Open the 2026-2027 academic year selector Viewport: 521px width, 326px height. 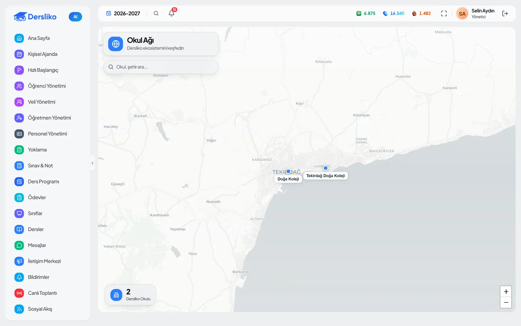[123, 14]
